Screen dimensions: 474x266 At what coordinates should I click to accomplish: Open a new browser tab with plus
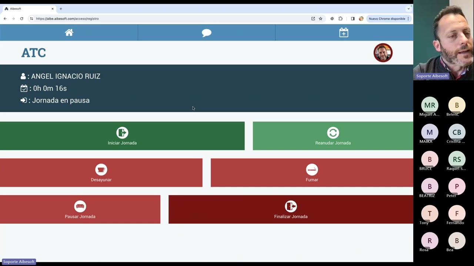[x=61, y=8]
